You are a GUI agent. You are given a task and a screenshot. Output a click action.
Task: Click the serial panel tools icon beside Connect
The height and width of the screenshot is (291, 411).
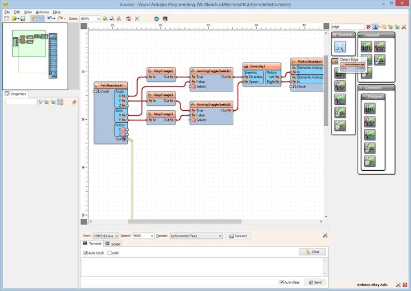click(325, 236)
